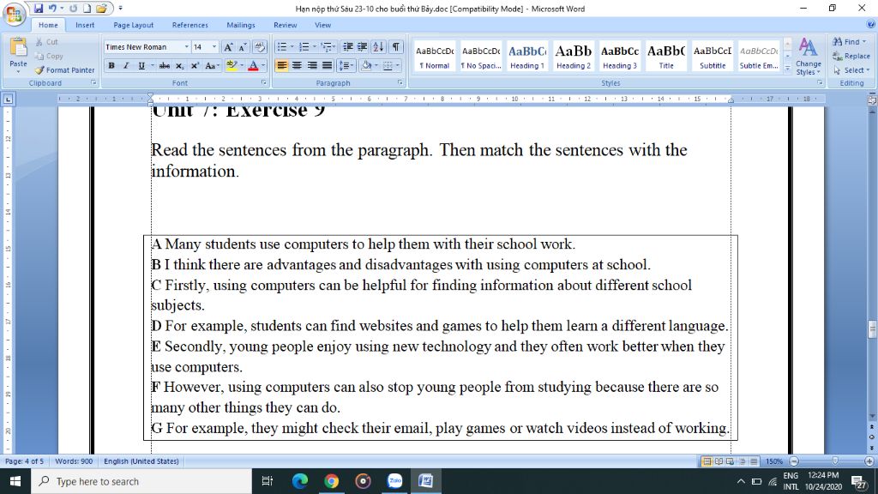878x494 pixels.
Task: Open line spacing dropdown
Action: coord(346,65)
